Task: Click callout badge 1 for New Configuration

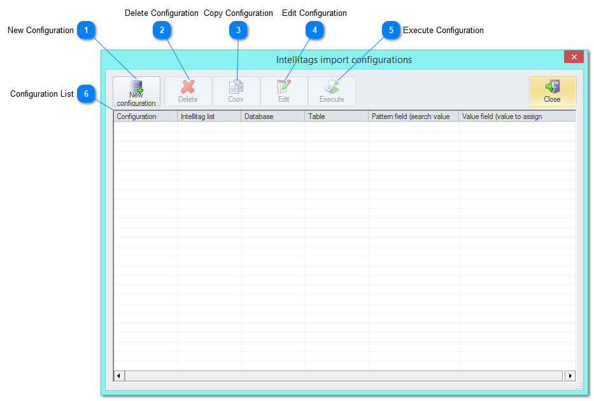Action: pyautogui.click(x=86, y=30)
